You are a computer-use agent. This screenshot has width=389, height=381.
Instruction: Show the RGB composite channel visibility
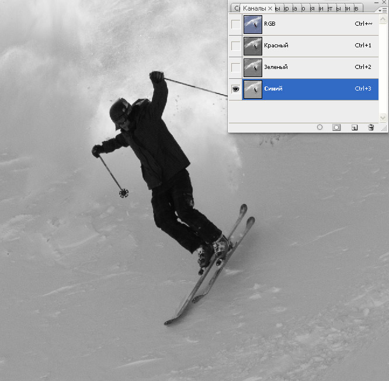(x=235, y=24)
